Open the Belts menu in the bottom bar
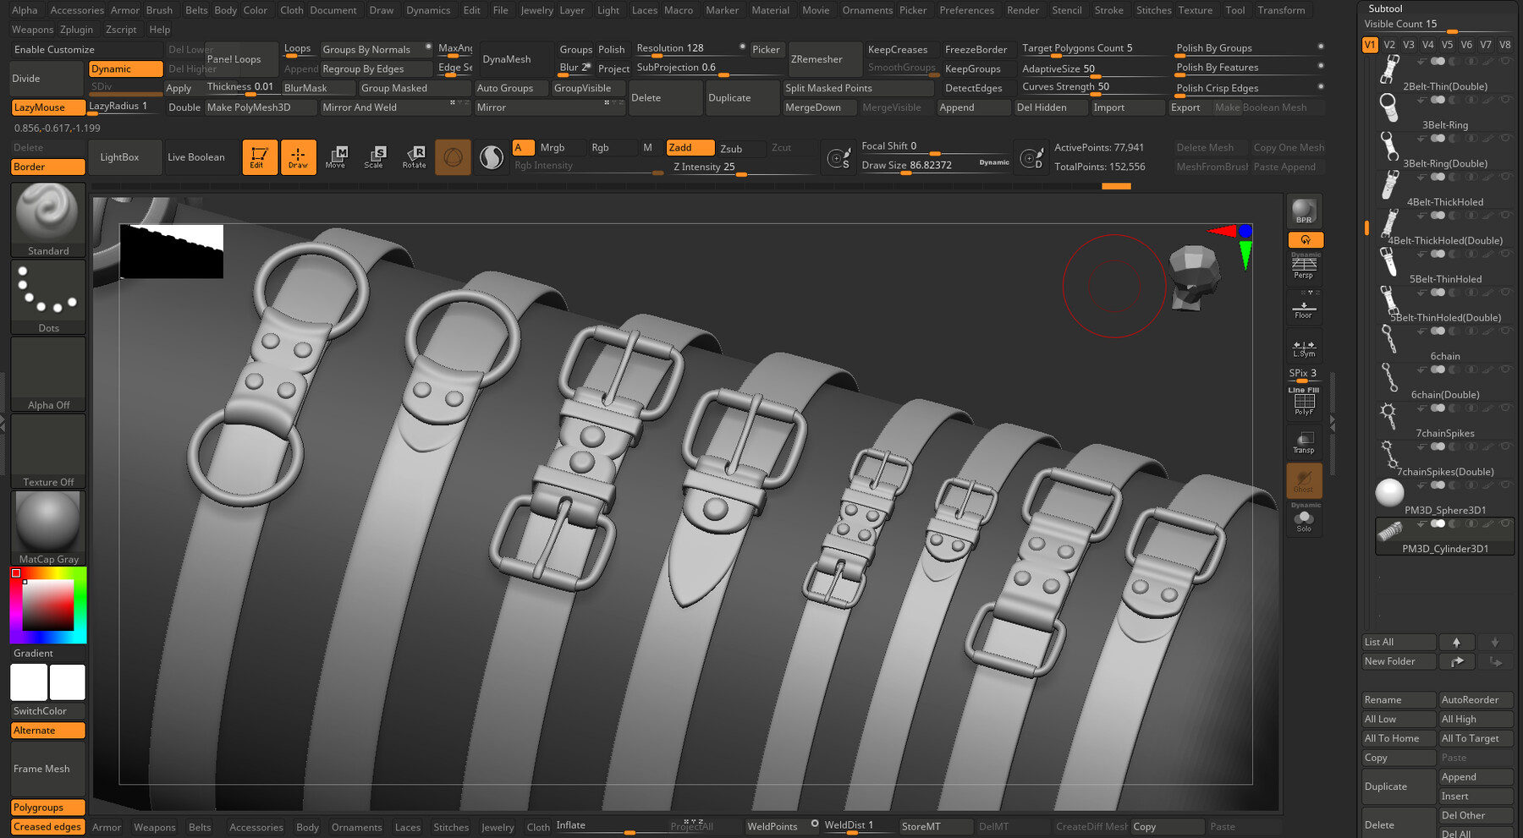Image resolution: width=1523 pixels, height=838 pixels. (200, 827)
